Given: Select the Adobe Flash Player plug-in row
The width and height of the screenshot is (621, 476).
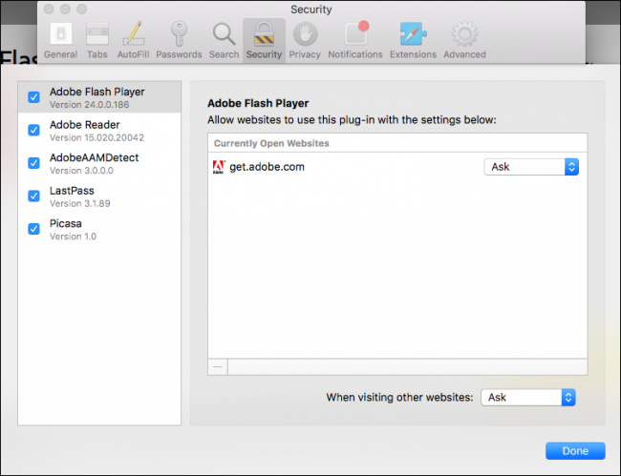Looking at the screenshot, I should click(99, 97).
